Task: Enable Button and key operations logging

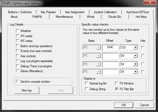Action: pos(17,46)
